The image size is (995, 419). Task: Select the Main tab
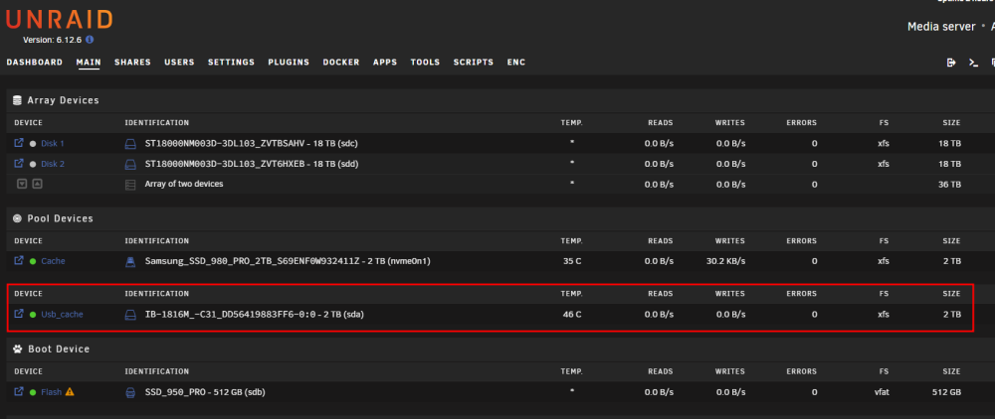(x=89, y=62)
